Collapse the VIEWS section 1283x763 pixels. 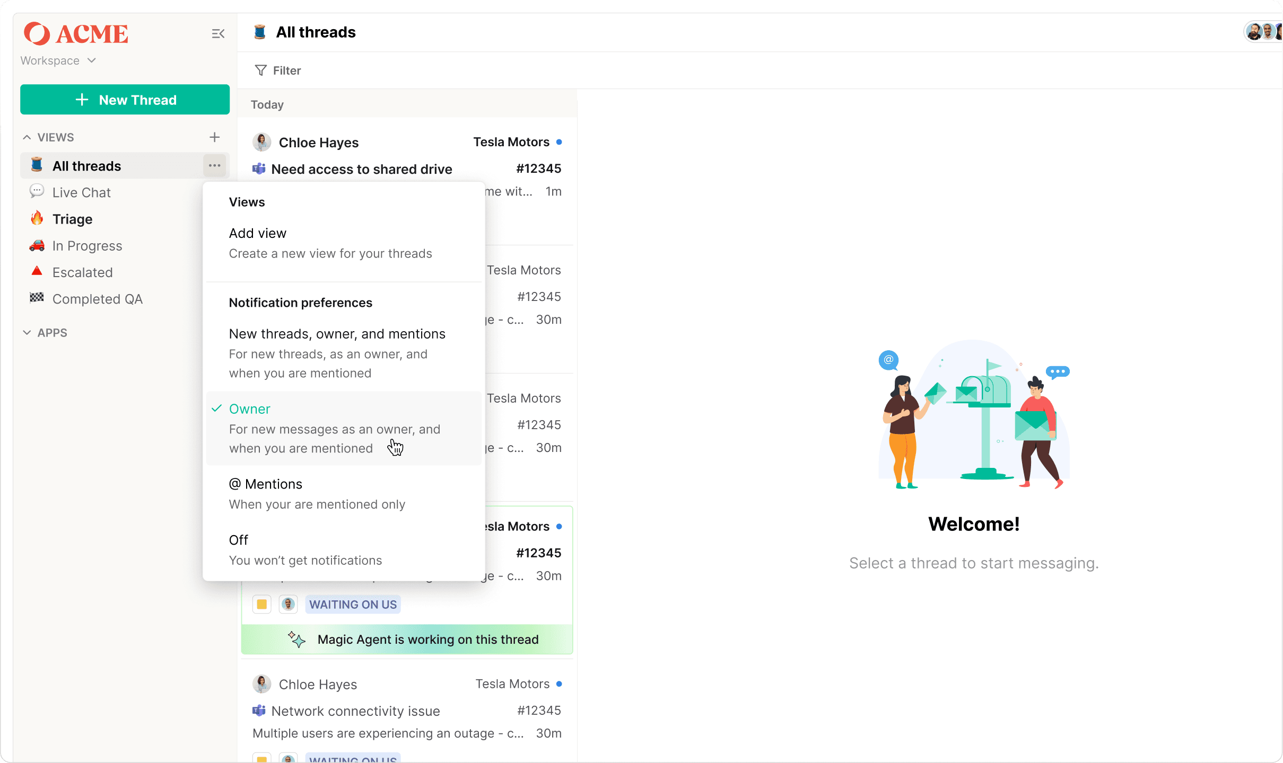[27, 137]
